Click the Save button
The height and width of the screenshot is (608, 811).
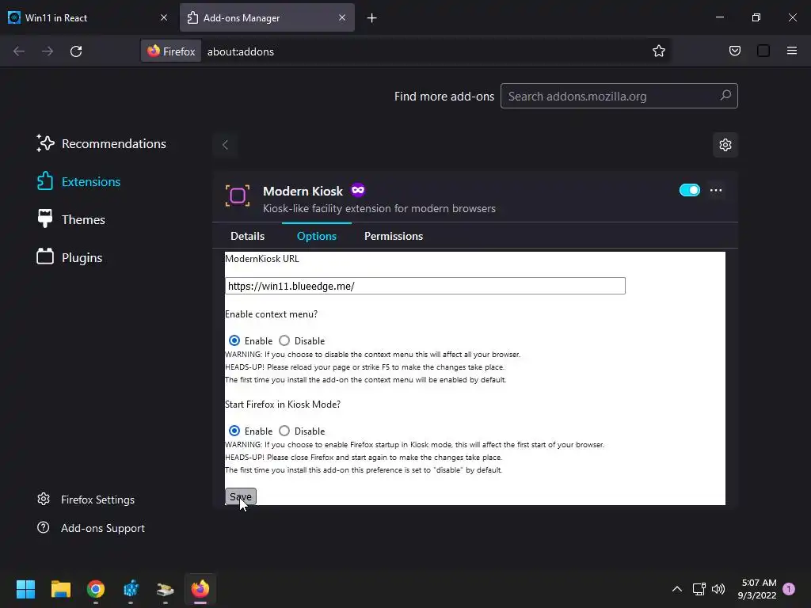click(241, 497)
